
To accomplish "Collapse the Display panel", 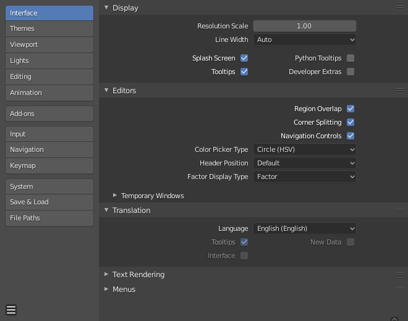I will click(106, 7).
